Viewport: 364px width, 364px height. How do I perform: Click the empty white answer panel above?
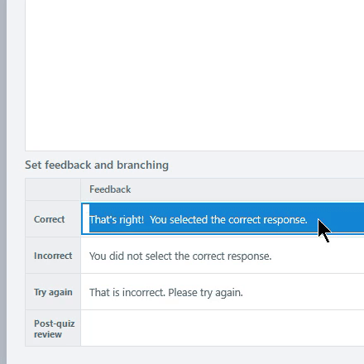click(194, 75)
